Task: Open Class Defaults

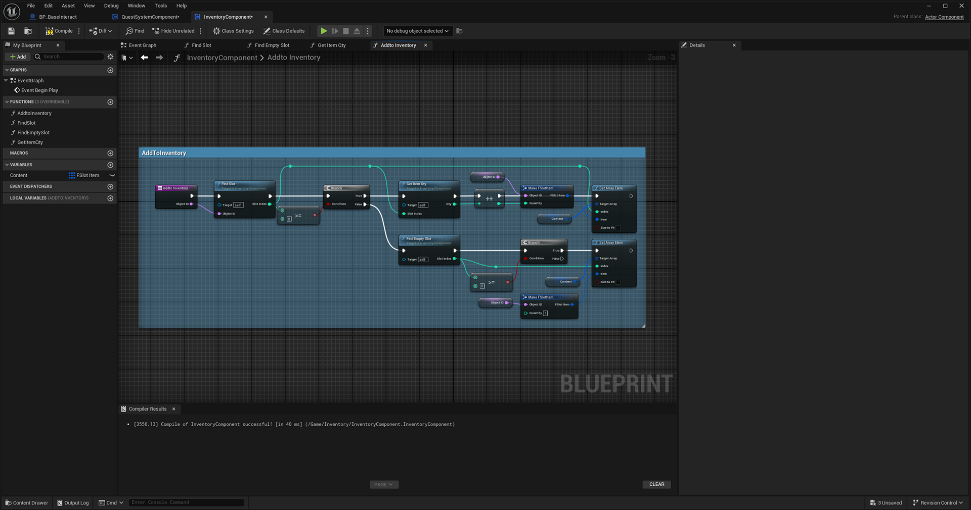Action: 284,31
